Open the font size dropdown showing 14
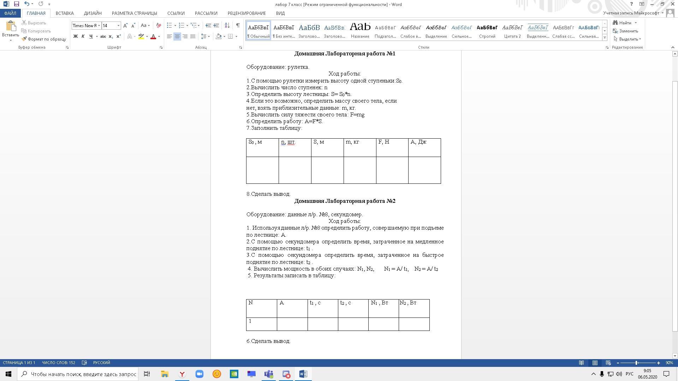The height and width of the screenshot is (381, 678). click(x=118, y=25)
